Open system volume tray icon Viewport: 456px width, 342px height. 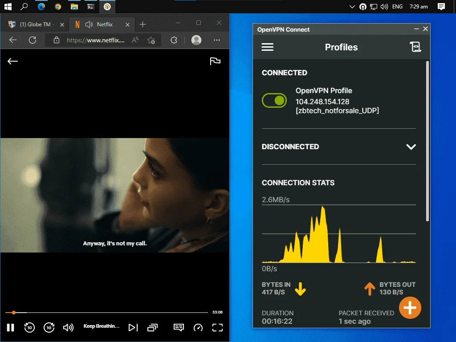pyautogui.click(x=384, y=6)
